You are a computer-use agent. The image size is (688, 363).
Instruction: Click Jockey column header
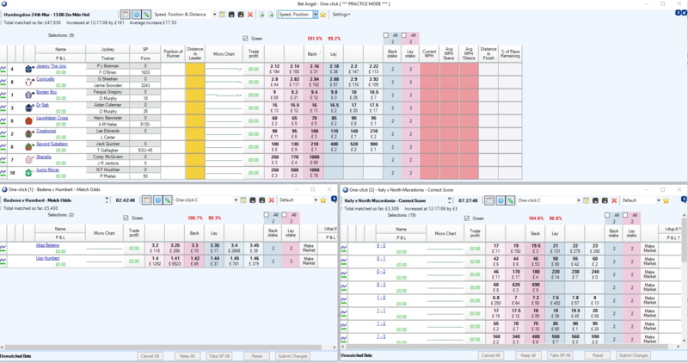tap(108, 49)
